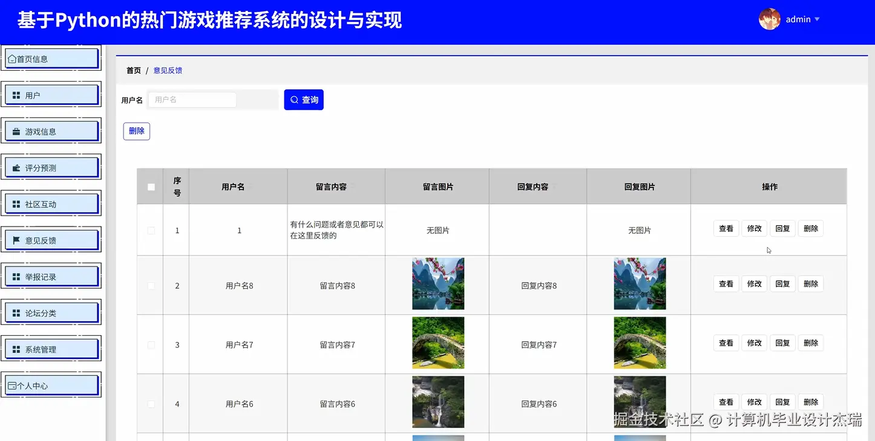Click the grid icon beside 举报记录
This screenshot has height=441, width=875.
coord(16,277)
